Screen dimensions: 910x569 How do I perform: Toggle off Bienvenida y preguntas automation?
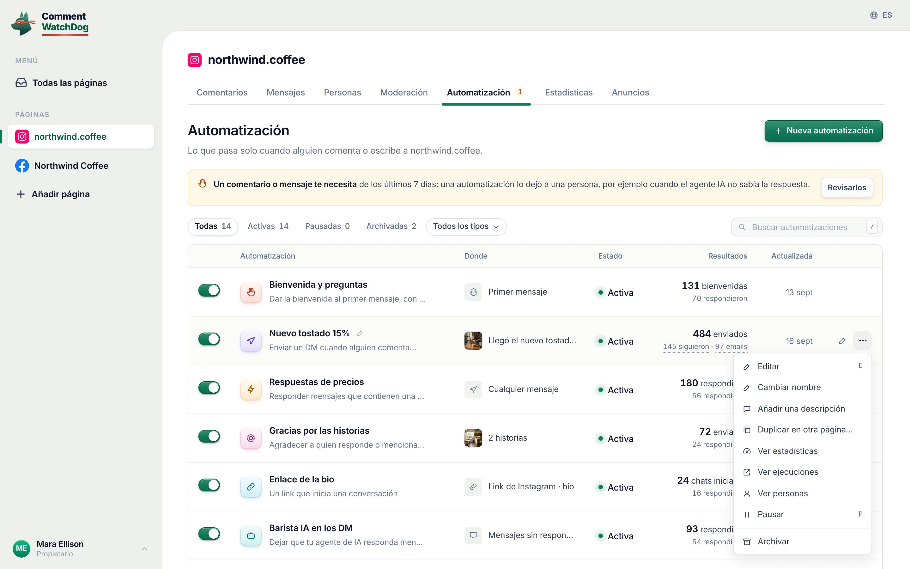click(x=209, y=290)
